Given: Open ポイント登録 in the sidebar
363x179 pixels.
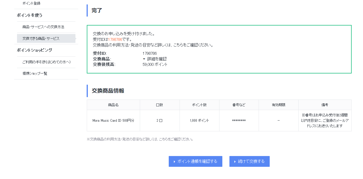Looking at the screenshot, I should click(x=31, y=3).
